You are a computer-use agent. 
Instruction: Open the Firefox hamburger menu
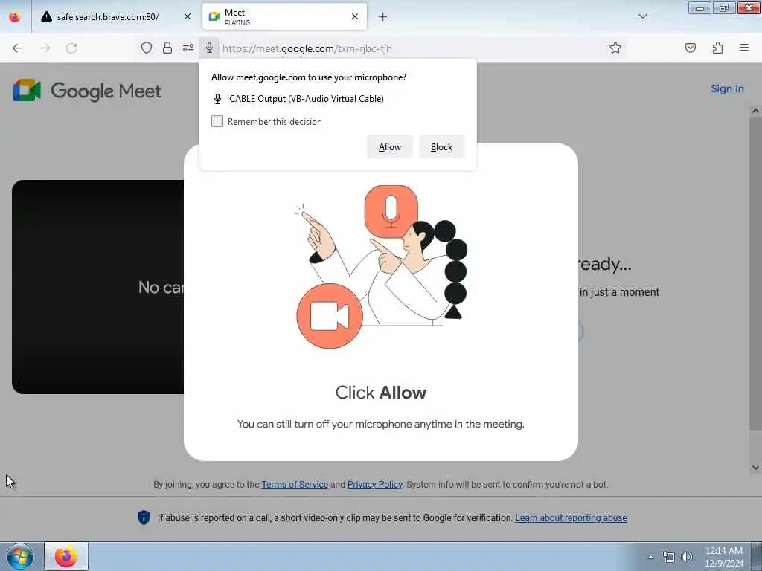pyautogui.click(x=744, y=48)
